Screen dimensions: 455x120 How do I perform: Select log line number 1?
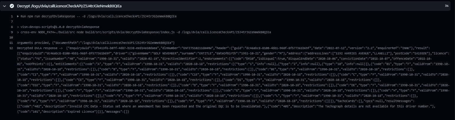pyautogui.click(x=12, y=16)
